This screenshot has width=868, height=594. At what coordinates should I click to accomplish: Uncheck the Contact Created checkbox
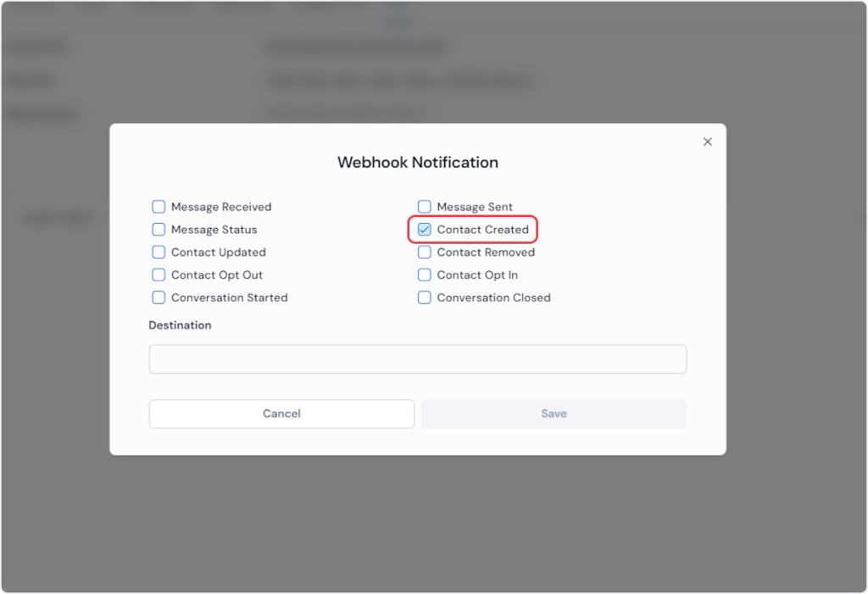[x=425, y=230]
